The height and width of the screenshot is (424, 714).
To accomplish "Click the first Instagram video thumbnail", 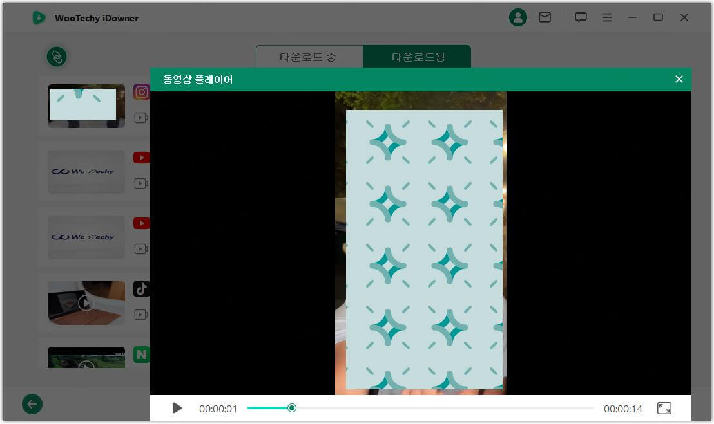I will coord(86,106).
